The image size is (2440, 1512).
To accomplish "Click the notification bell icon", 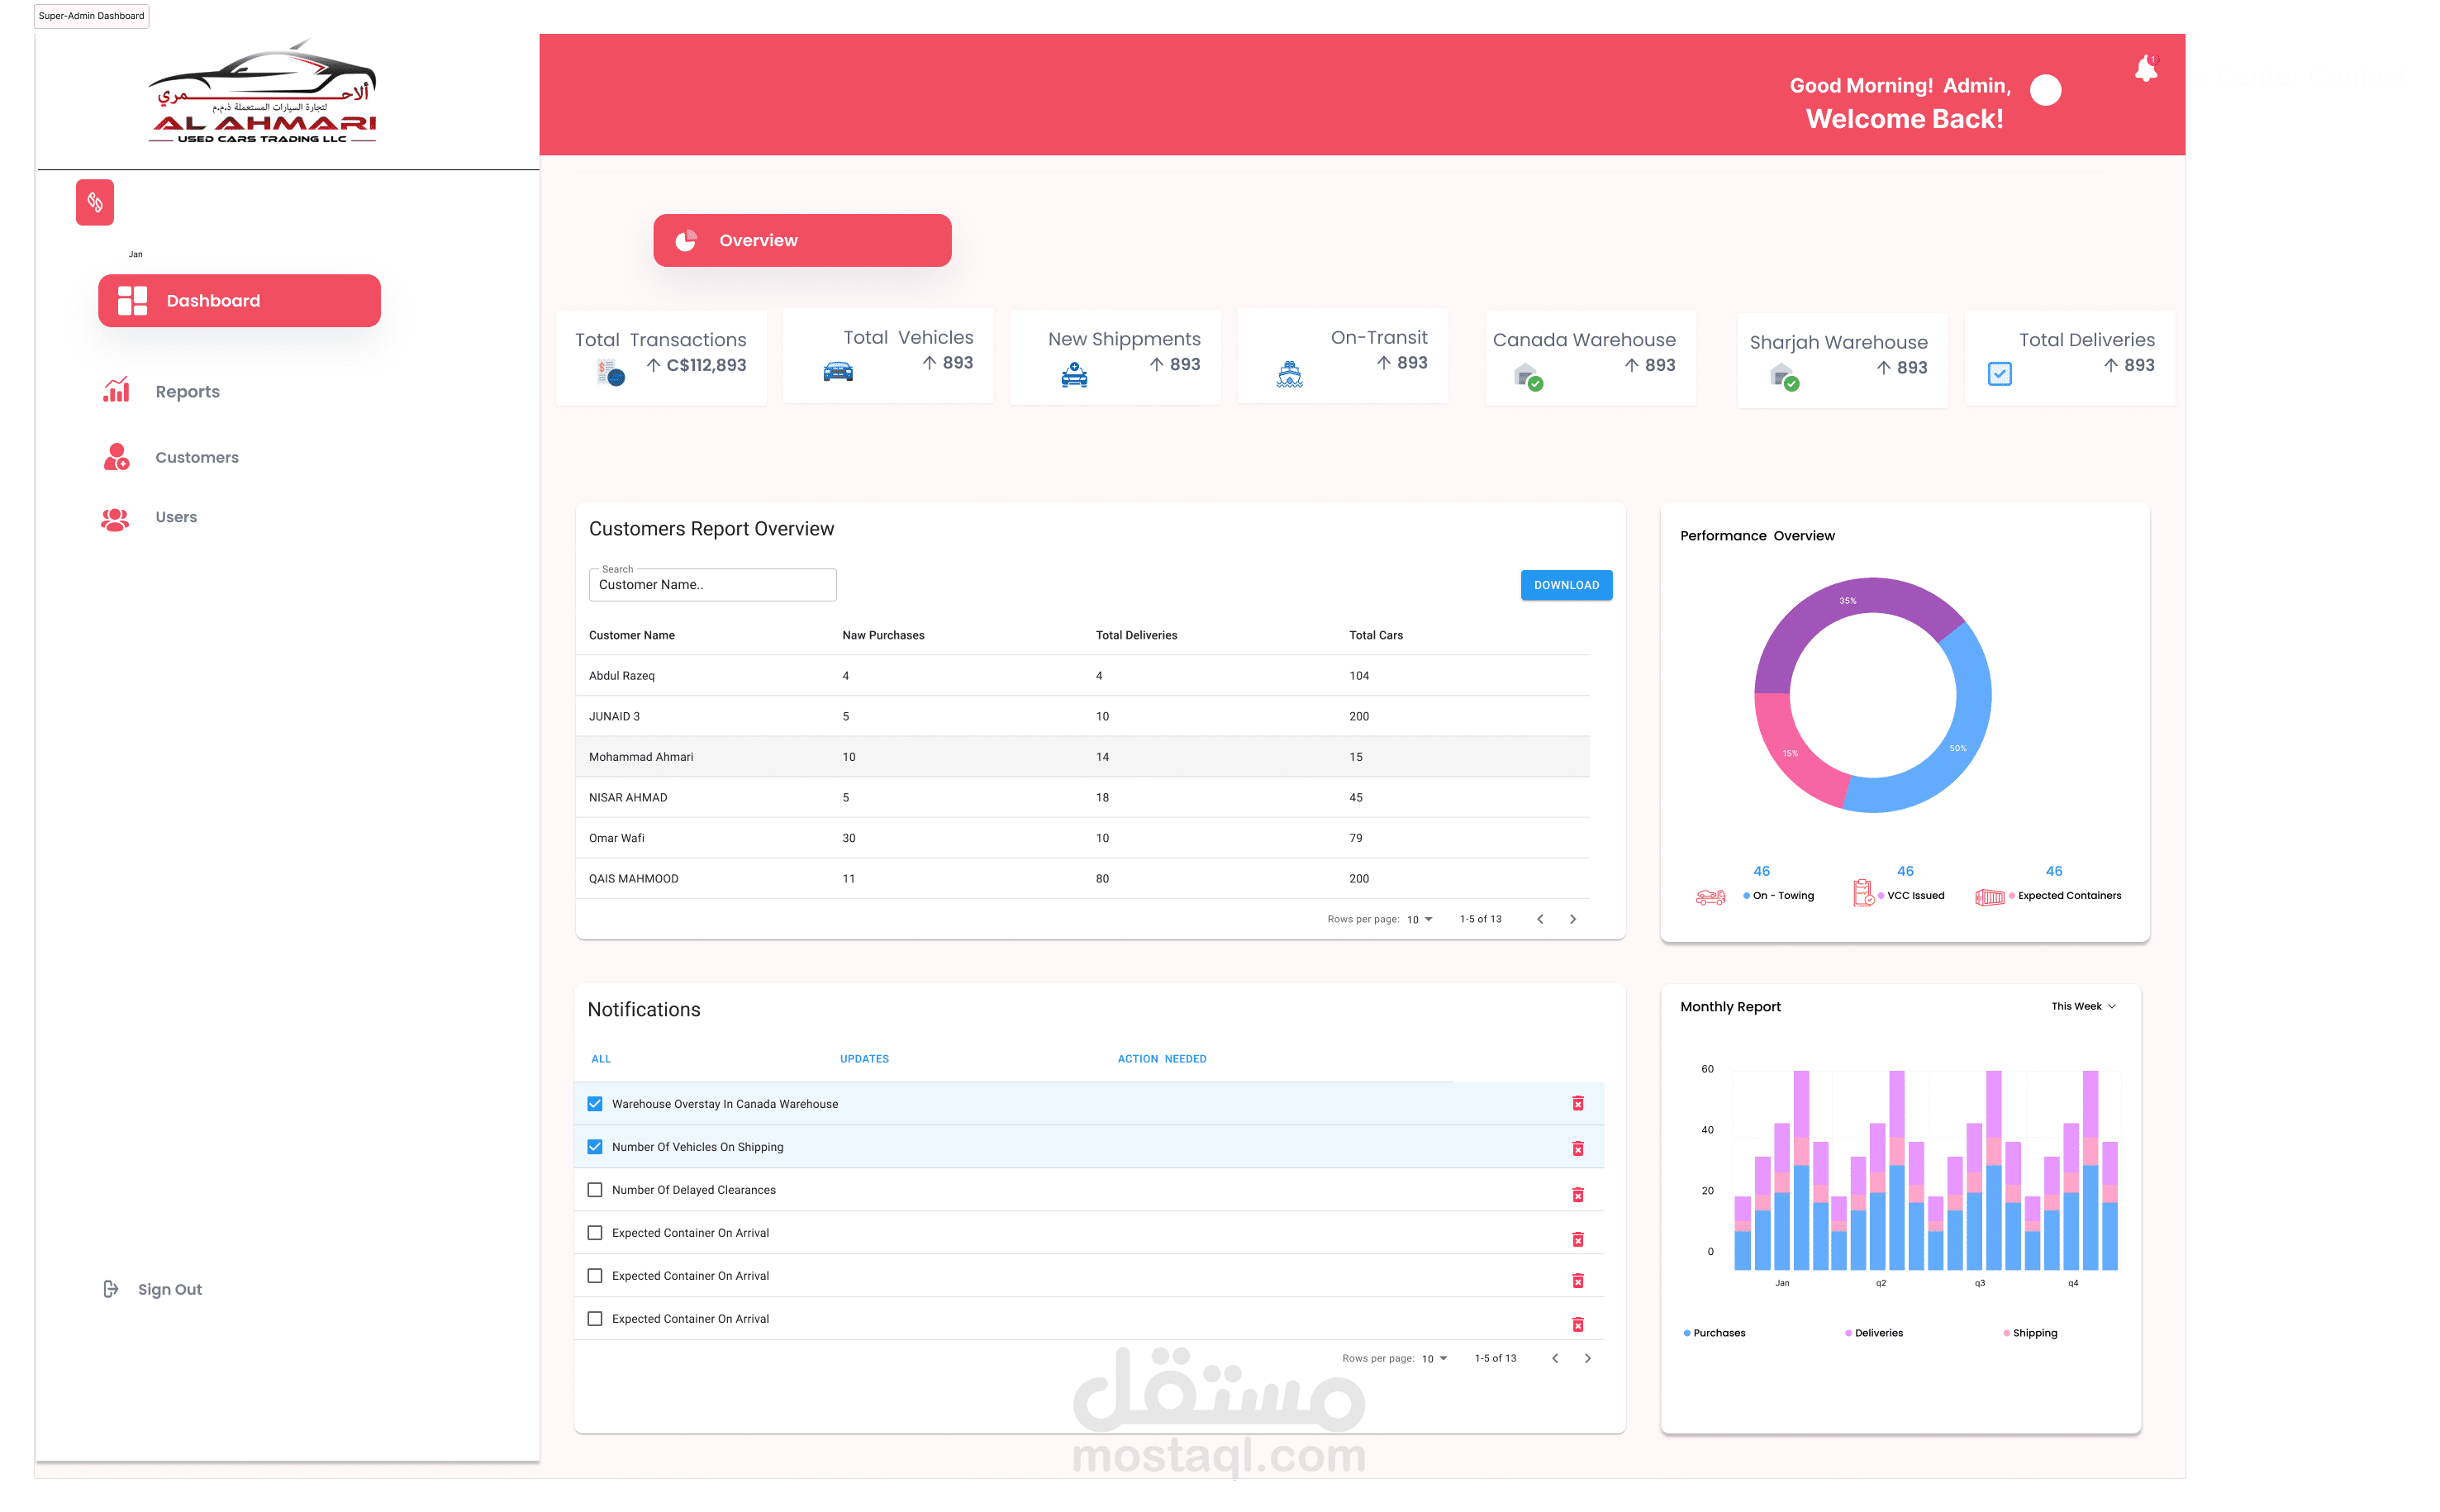I will (2145, 70).
